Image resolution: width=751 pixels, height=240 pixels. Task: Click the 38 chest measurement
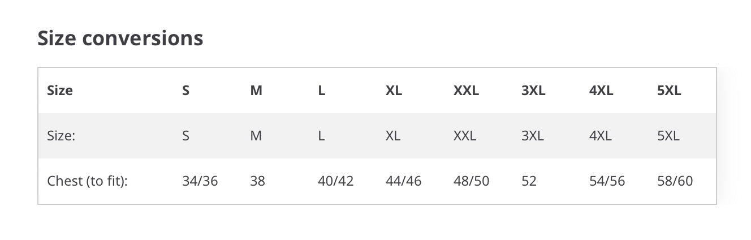coord(257,181)
